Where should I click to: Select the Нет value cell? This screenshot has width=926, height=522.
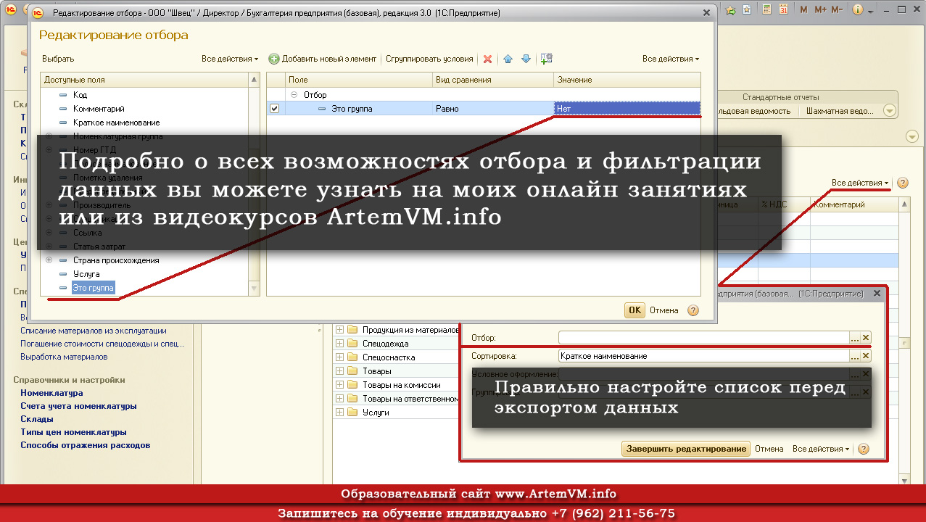[x=627, y=109]
